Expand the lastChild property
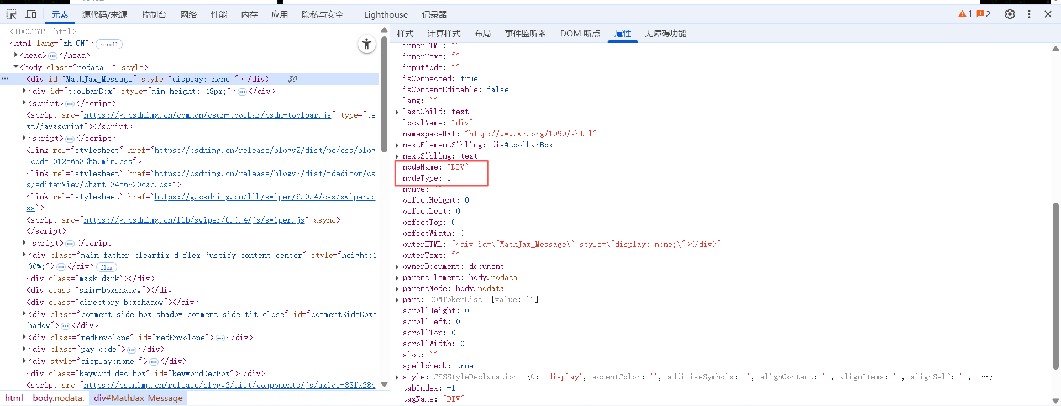Viewport: 1061px width, 406px height. point(397,112)
